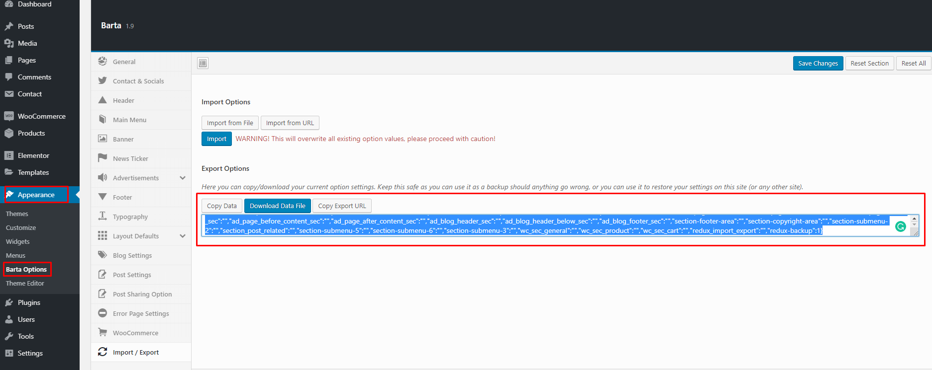Image resolution: width=932 pixels, height=370 pixels.
Task: Click the expand-all sections icon
Action: (203, 63)
